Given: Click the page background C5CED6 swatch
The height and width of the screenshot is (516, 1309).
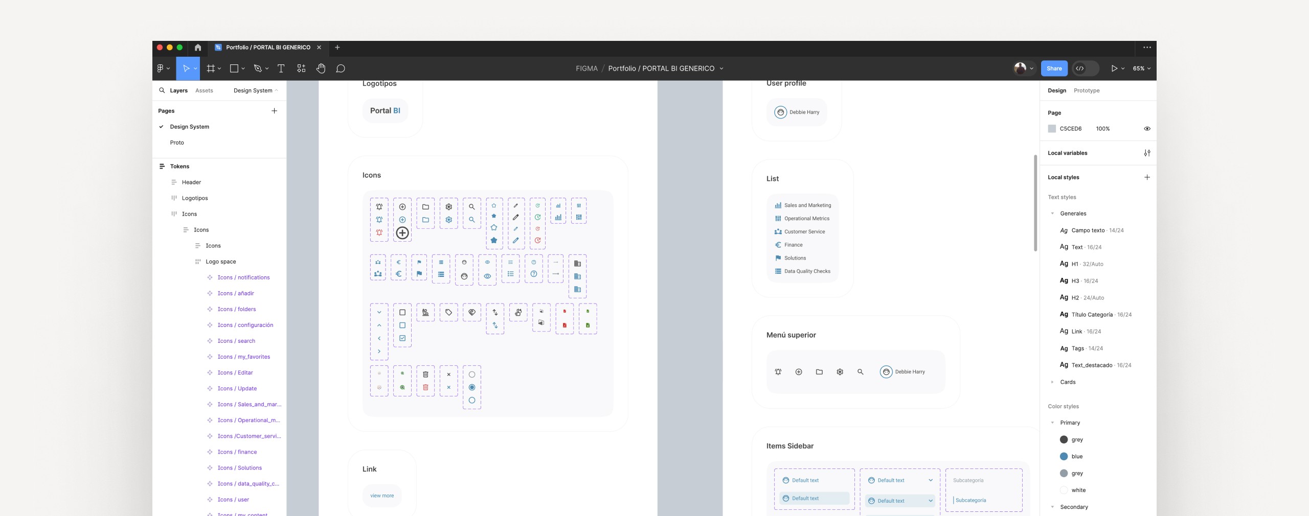Looking at the screenshot, I should [1052, 129].
